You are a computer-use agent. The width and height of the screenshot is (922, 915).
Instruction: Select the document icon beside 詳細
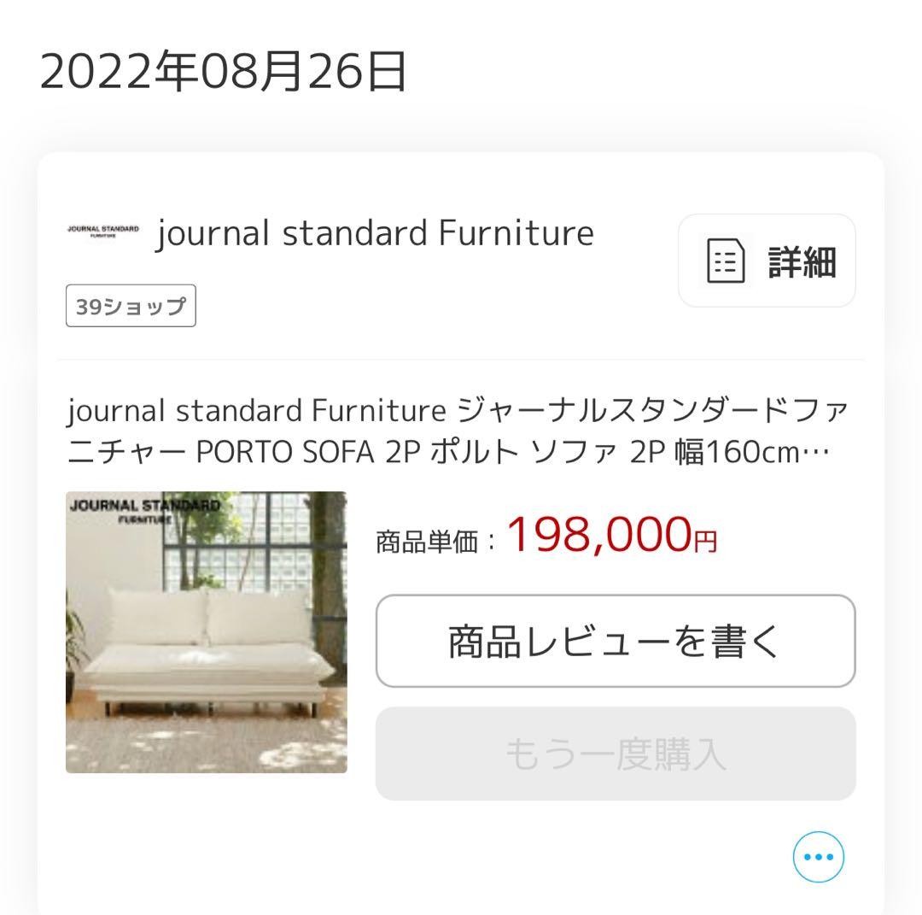(725, 261)
